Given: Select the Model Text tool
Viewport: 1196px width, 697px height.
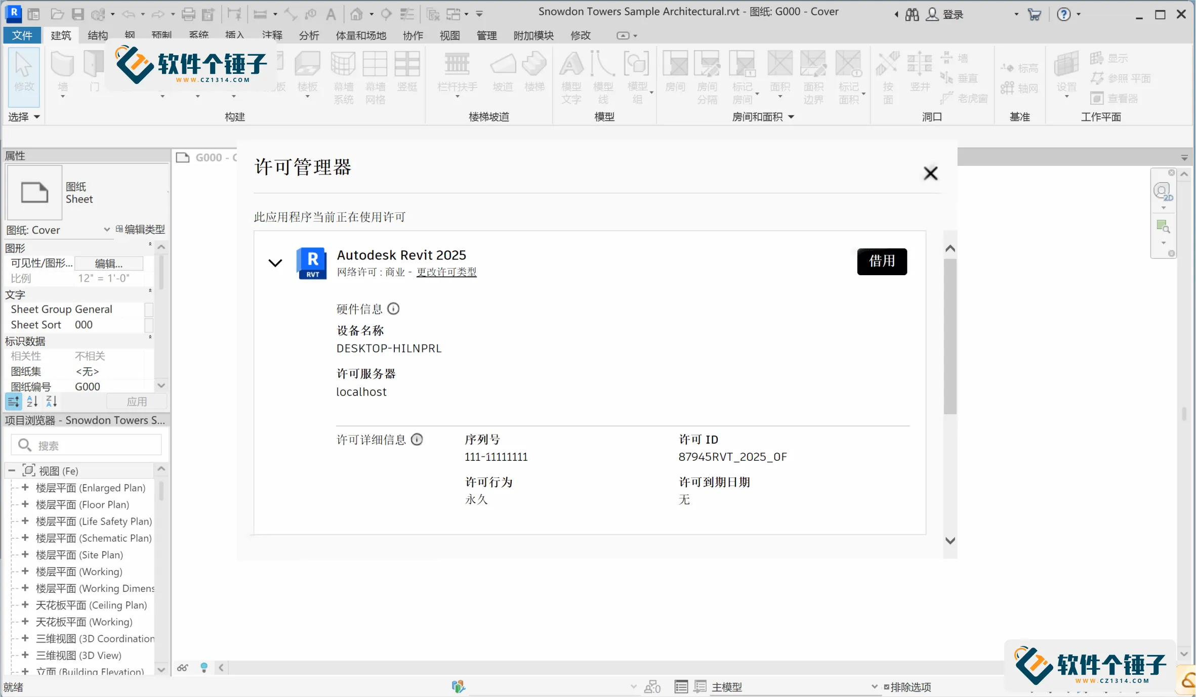Looking at the screenshot, I should tap(571, 77).
